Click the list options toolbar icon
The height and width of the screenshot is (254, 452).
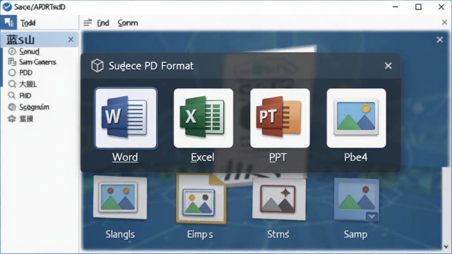pyautogui.click(x=88, y=22)
